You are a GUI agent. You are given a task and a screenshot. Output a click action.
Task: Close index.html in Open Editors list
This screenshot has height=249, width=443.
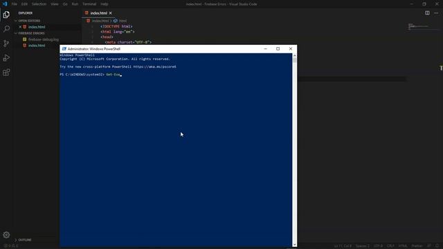(x=20, y=27)
